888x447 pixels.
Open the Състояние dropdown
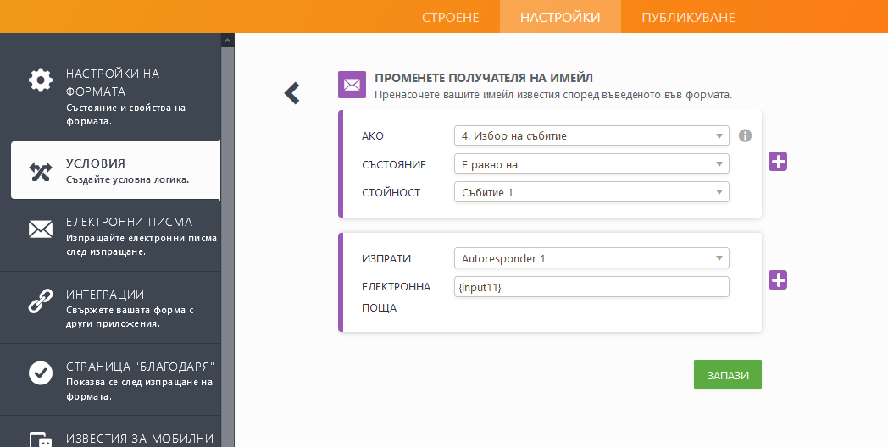pos(591,164)
